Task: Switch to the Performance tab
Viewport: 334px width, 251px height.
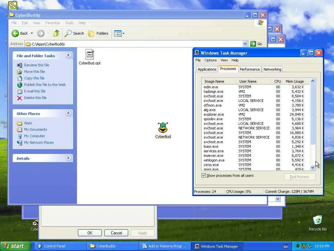Action: (250, 69)
